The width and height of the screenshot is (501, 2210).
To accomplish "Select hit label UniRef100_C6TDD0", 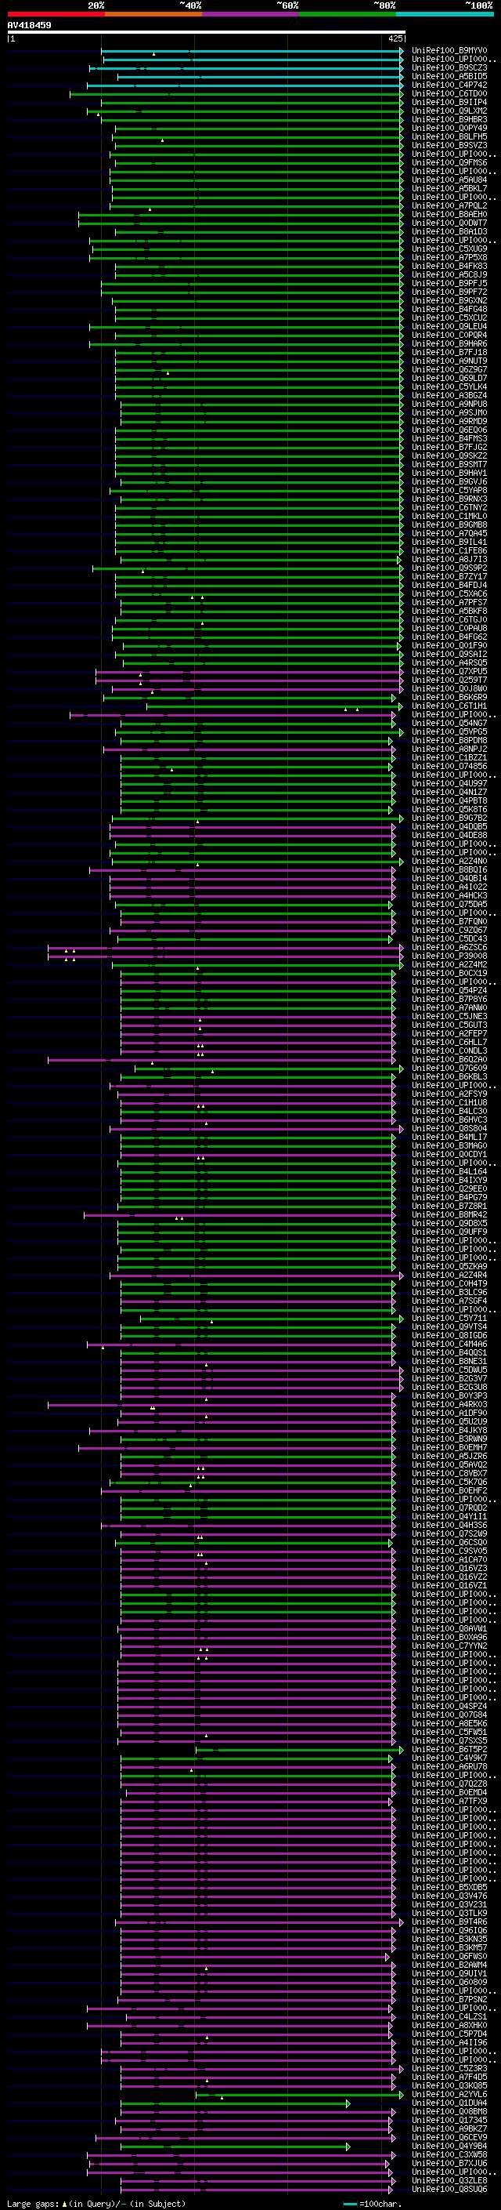I will click(449, 93).
